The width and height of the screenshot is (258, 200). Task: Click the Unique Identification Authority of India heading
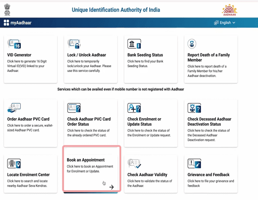(x=115, y=10)
